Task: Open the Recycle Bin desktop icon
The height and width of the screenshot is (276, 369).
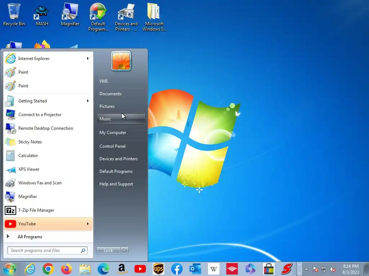Action: 14,14
